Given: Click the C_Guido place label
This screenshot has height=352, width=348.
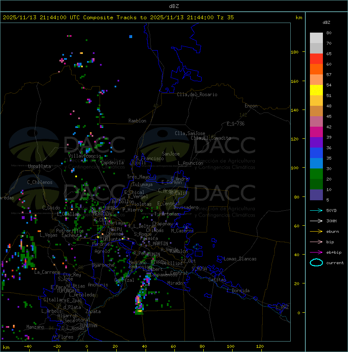Looking at the screenshot, I should 51,208.
